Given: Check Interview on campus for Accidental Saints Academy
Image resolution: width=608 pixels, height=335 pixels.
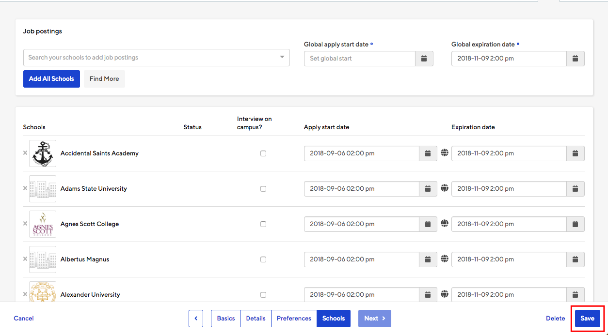Looking at the screenshot, I should tap(263, 153).
